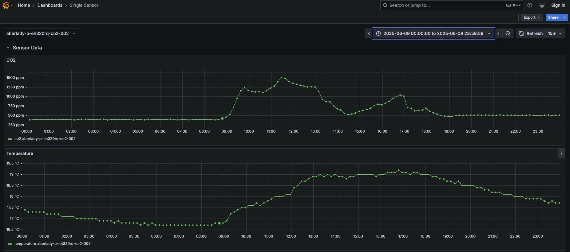The height and width of the screenshot is (252, 570).
Task: Click the CO2 panel title
Action: tap(11, 60)
